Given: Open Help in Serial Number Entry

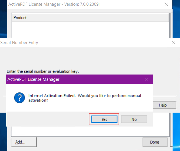Looking at the screenshot, I should (164, 105).
